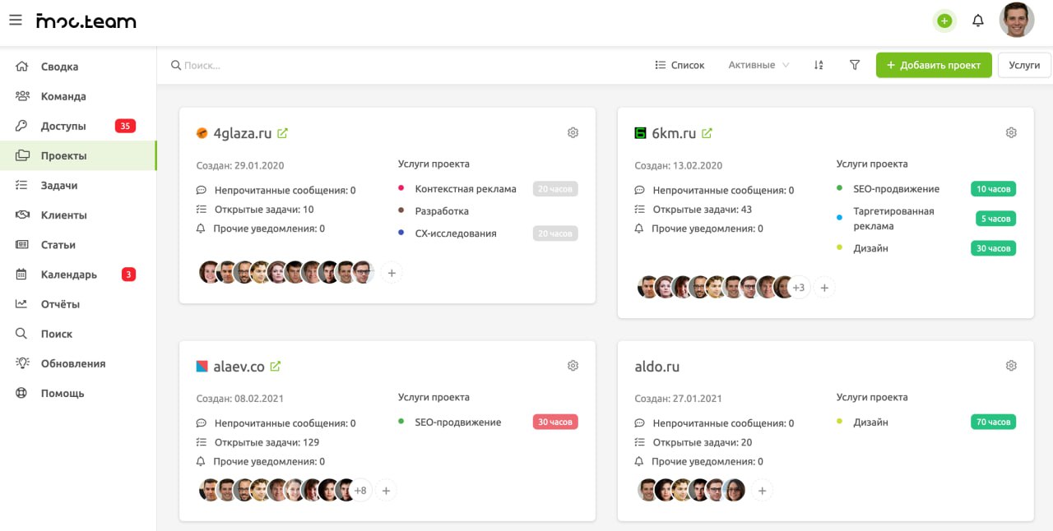
Task: Open settings gear for aldo.ru project
Action: (1012, 366)
